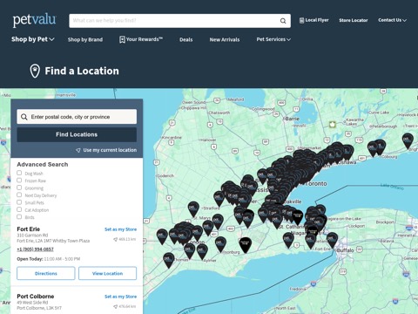Check the Small Pets option
This screenshot has width=418, height=314.
pyautogui.click(x=19, y=202)
